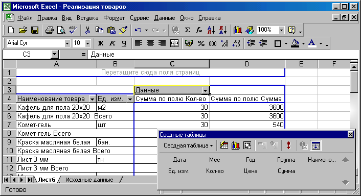Sort ascending with the A-Я icon
This screenshot has height=196, width=361.
pos(211,30)
